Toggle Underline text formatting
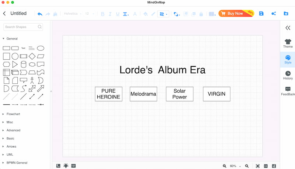The width and height of the screenshot is (295, 169). 118,14
